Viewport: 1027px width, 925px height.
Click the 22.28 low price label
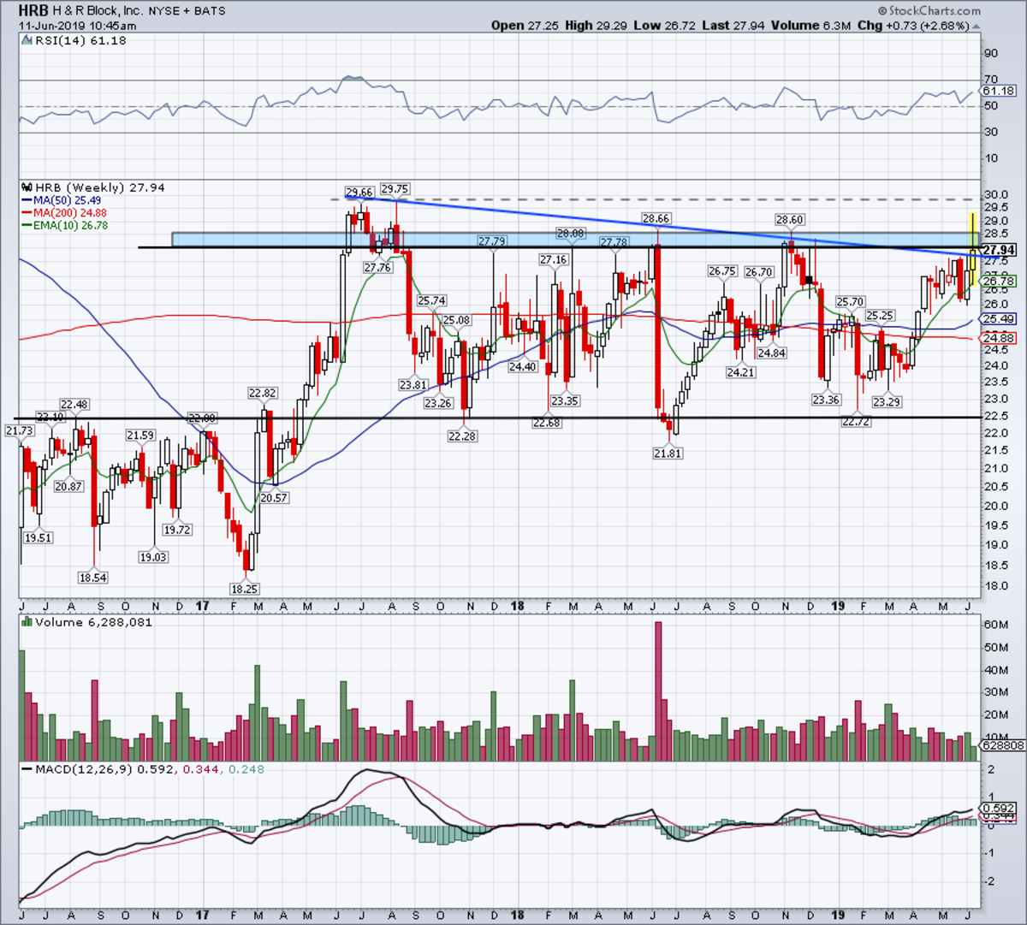click(463, 436)
